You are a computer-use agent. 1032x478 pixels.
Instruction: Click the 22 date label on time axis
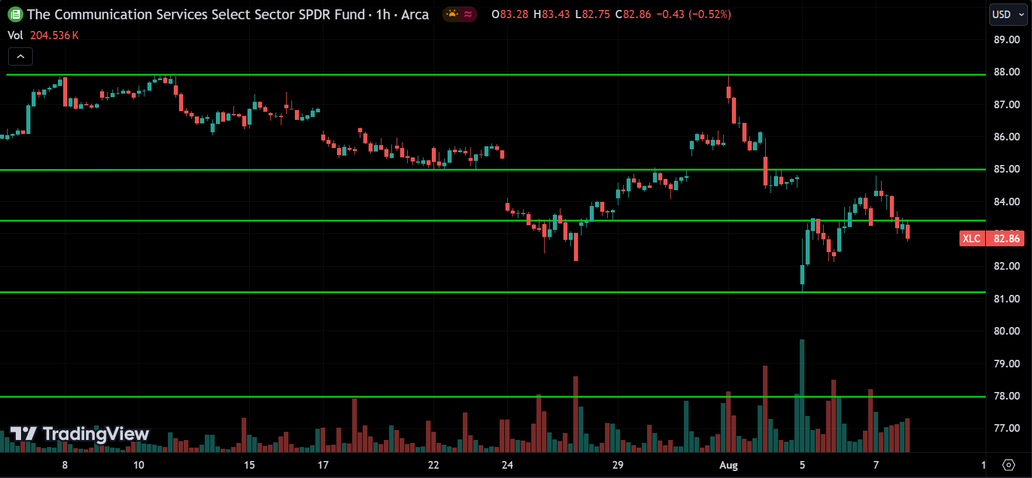pos(434,465)
